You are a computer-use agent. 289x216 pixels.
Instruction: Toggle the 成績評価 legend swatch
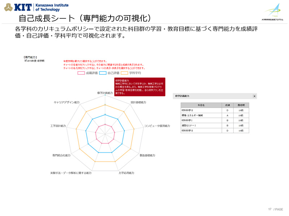(x=81, y=73)
